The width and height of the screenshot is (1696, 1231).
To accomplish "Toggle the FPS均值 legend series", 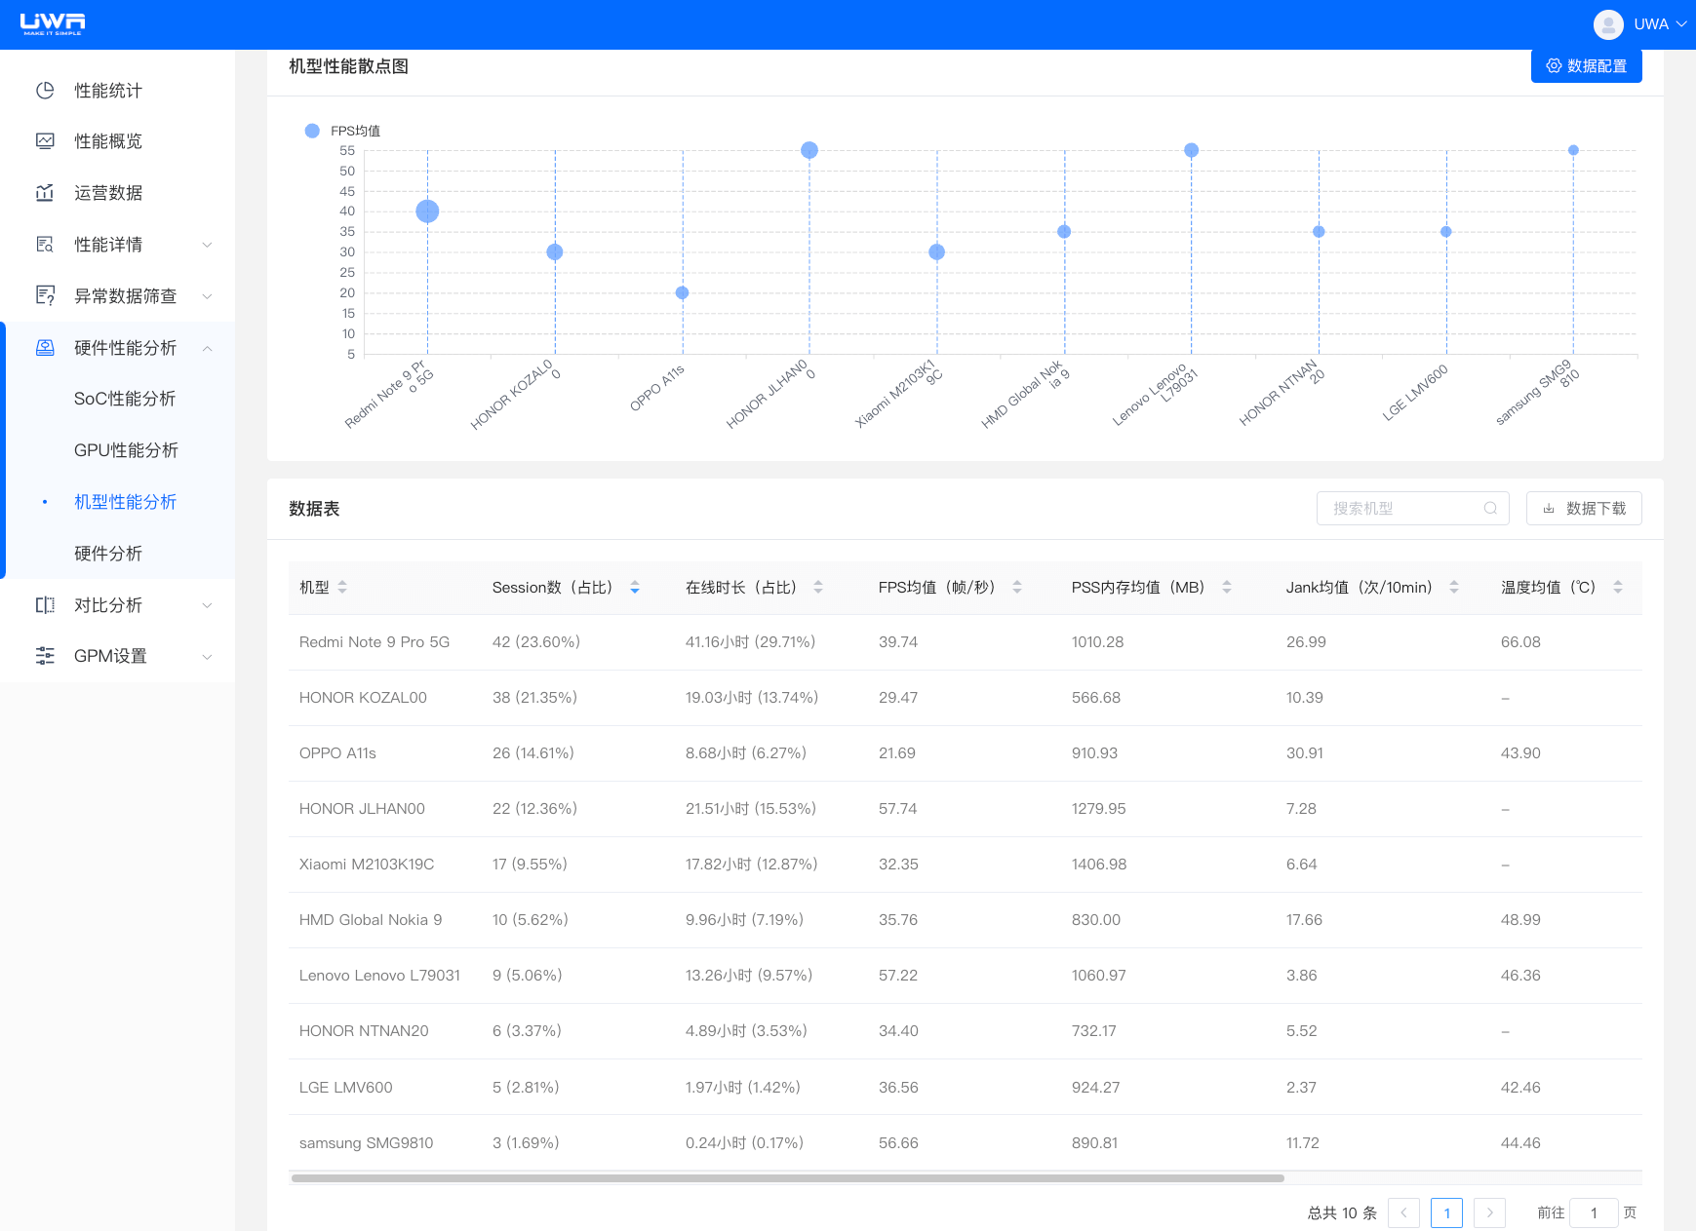I will click(342, 131).
